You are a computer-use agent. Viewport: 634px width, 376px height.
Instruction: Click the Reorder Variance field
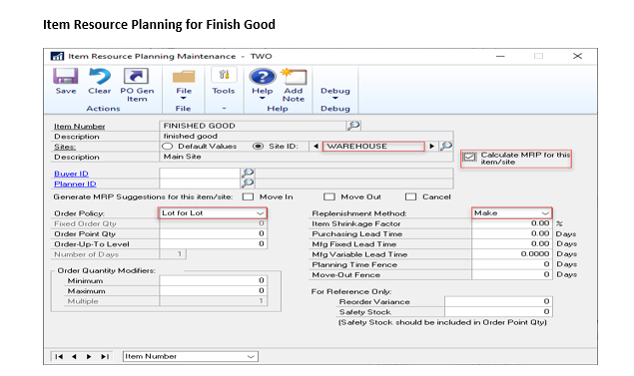tap(498, 301)
